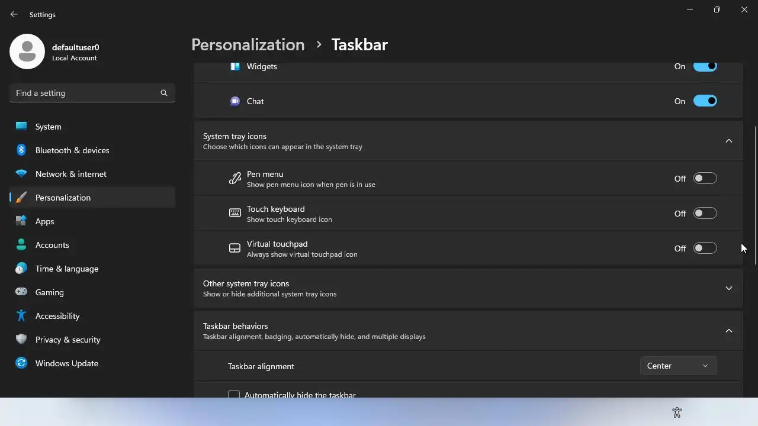Screen dimensions: 758x426
Task: Click the Windows Update icon
Action: (21, 363)
